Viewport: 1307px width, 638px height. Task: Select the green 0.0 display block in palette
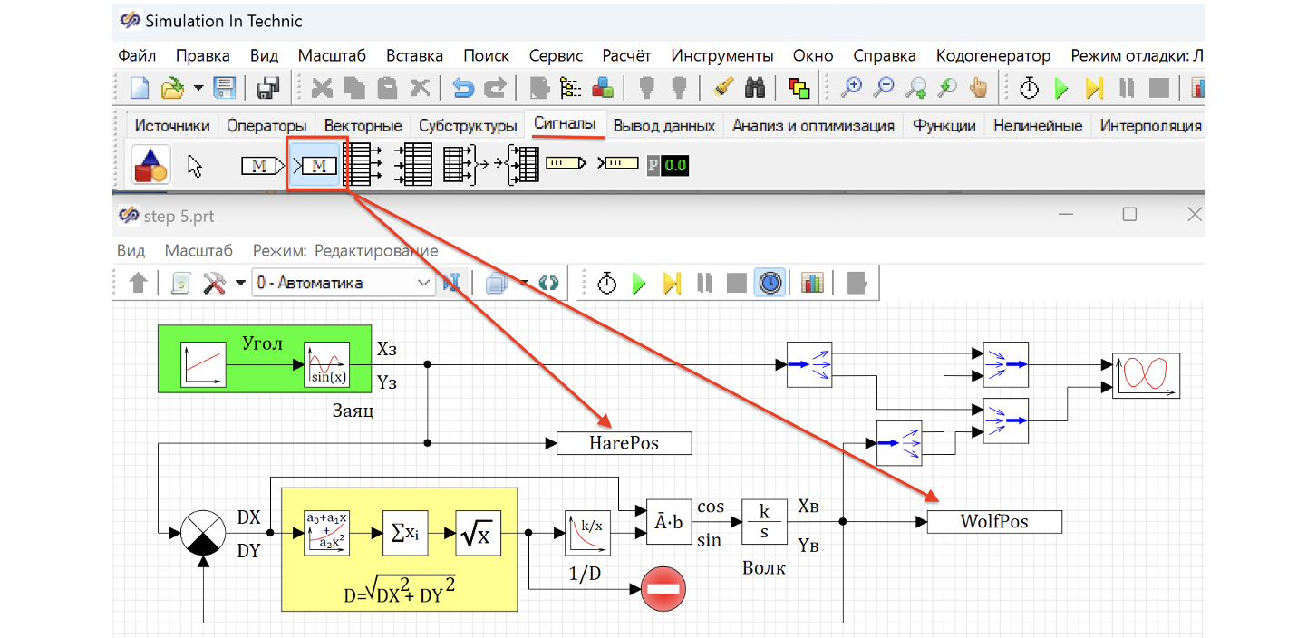click(x=667, y=165)
